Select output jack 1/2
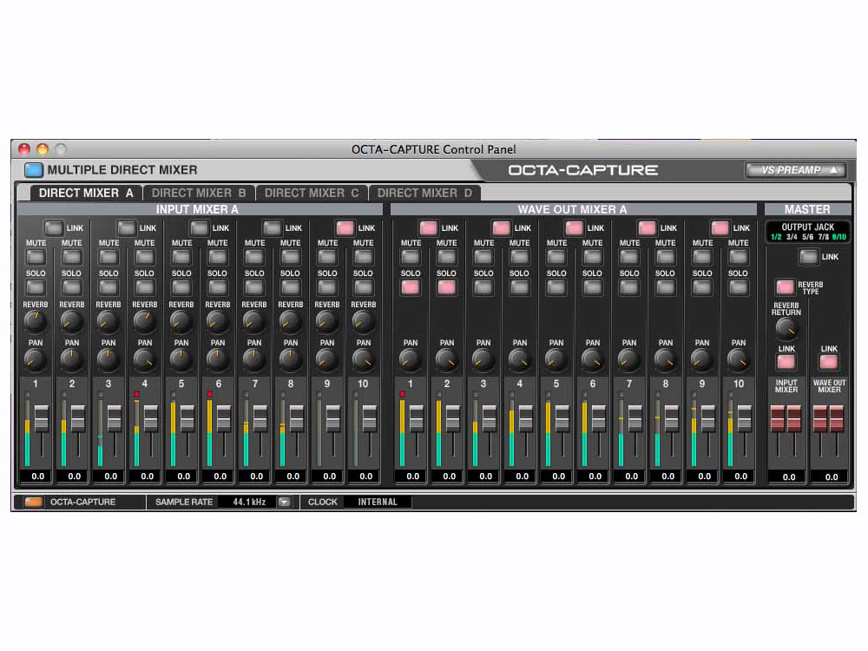Screen dimensions: 868x651 [x=776, y=237]
